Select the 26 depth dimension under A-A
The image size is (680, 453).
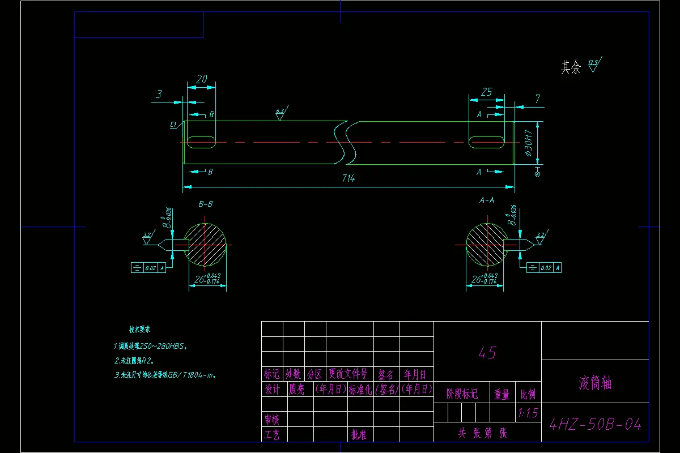coord(485,278)
